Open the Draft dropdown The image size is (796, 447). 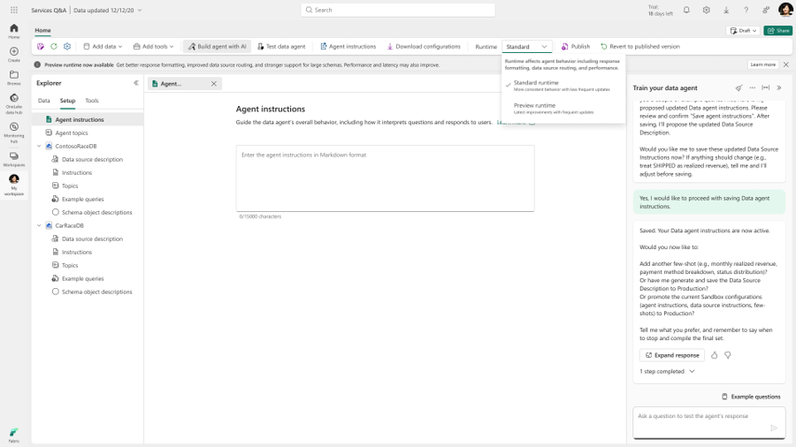743,30
